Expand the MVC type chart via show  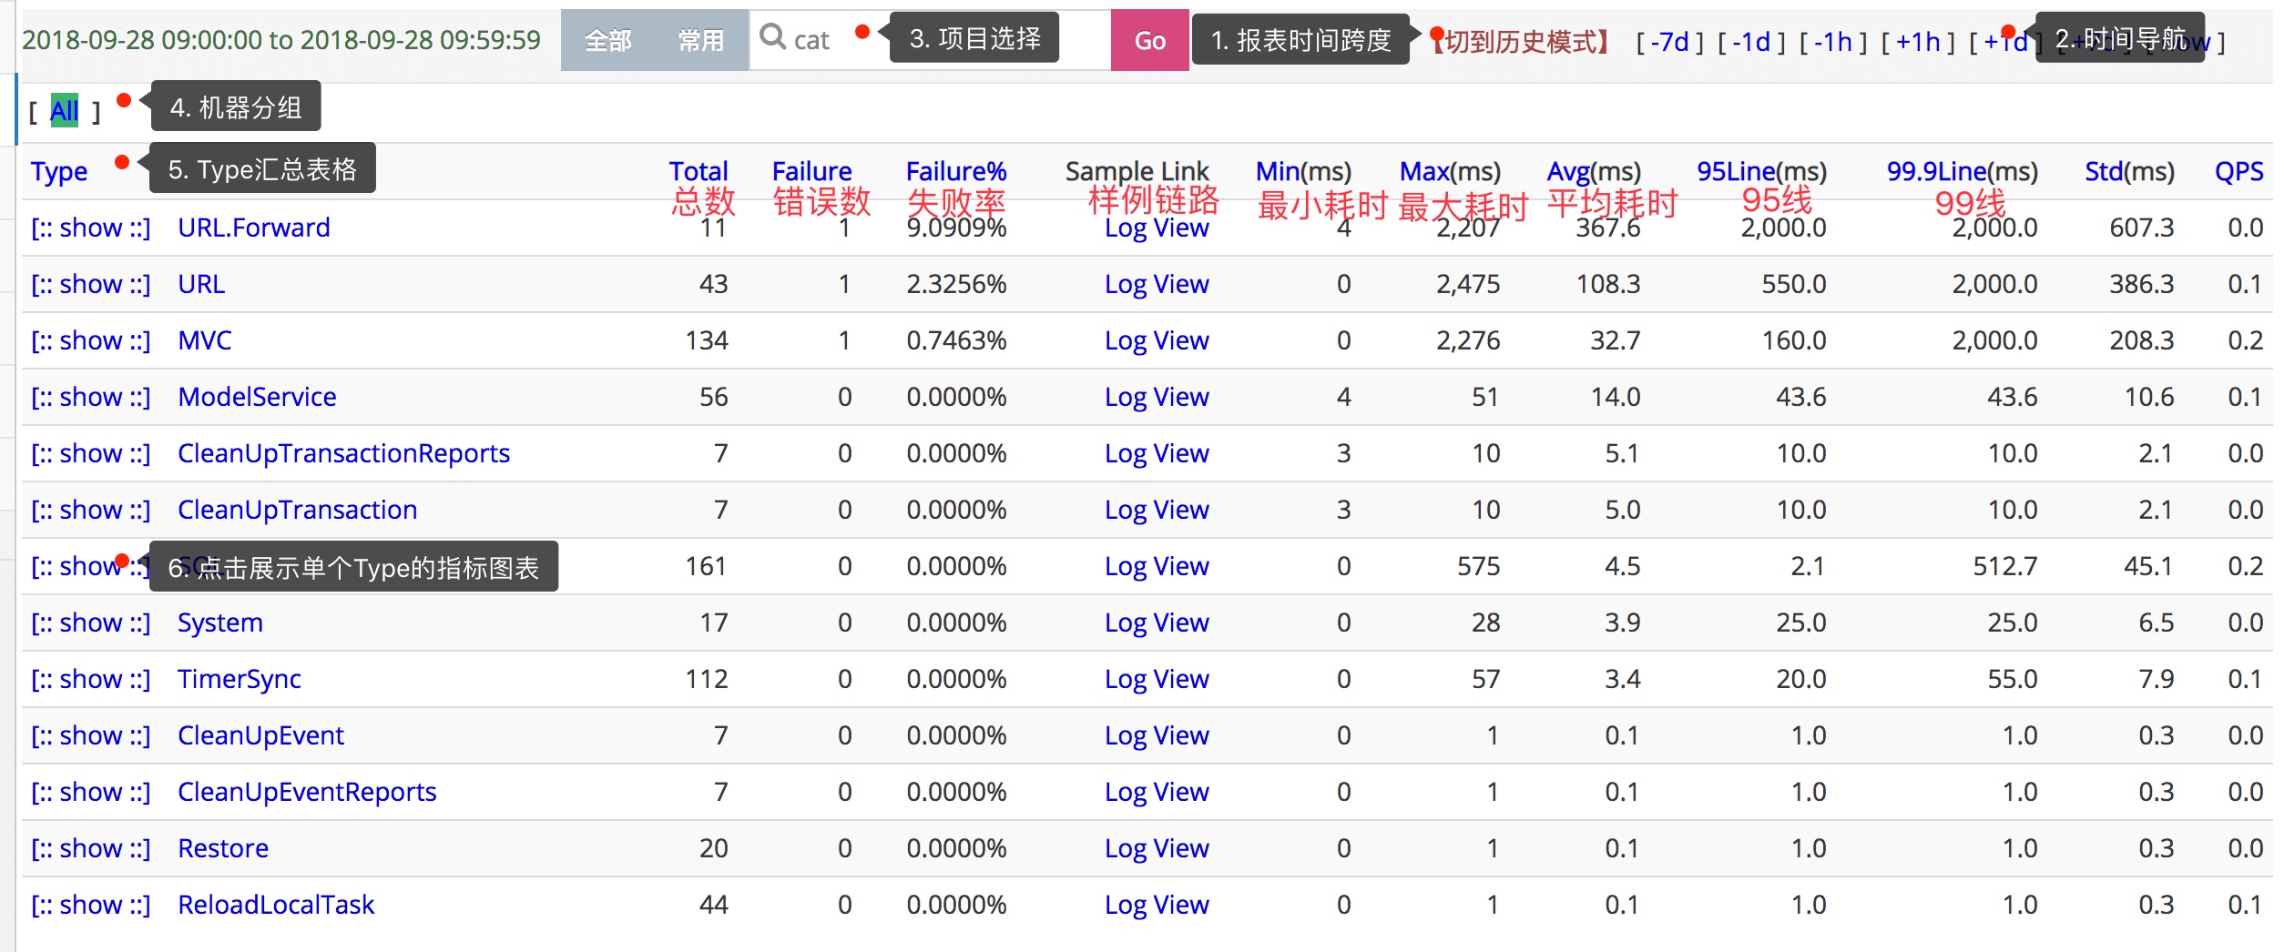click(x=90, y=340)
